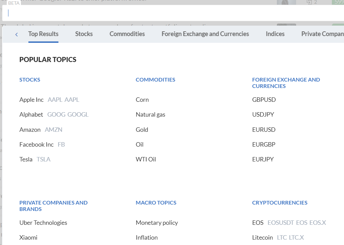Select Monetary policy macro topic

point(156,223)
